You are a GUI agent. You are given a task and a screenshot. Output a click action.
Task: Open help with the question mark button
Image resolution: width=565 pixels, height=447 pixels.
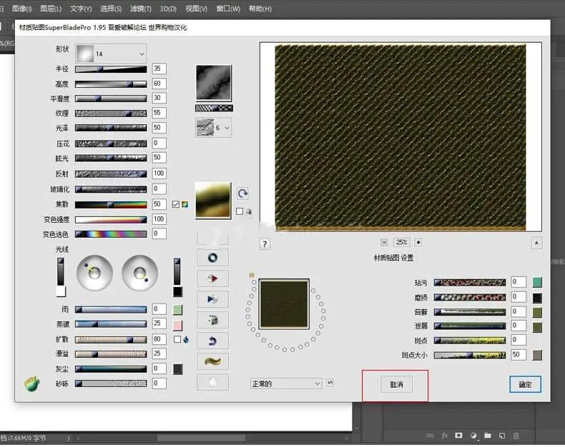[265, 244]
